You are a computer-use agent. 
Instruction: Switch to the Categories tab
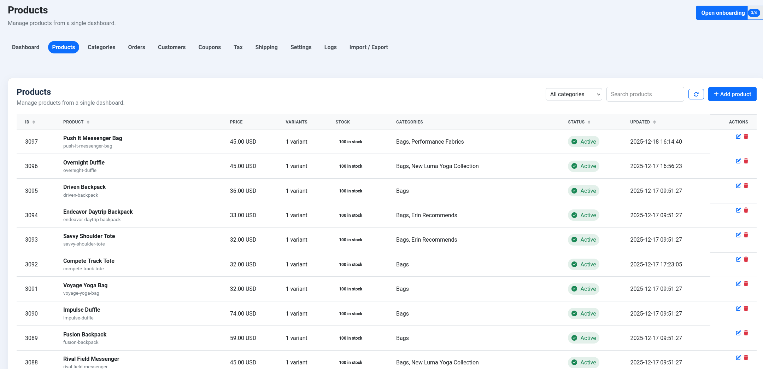pyautogui.click(x=101, y=47)
